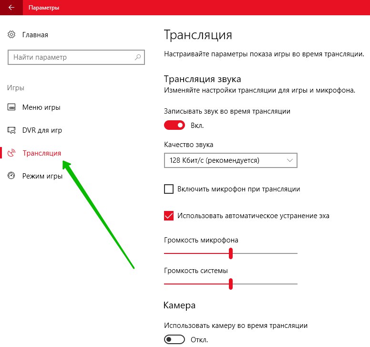The height and width of the screenshot is (347, 370).
Task: Click the Режим игры gauge icon
Action: [11, 176]
